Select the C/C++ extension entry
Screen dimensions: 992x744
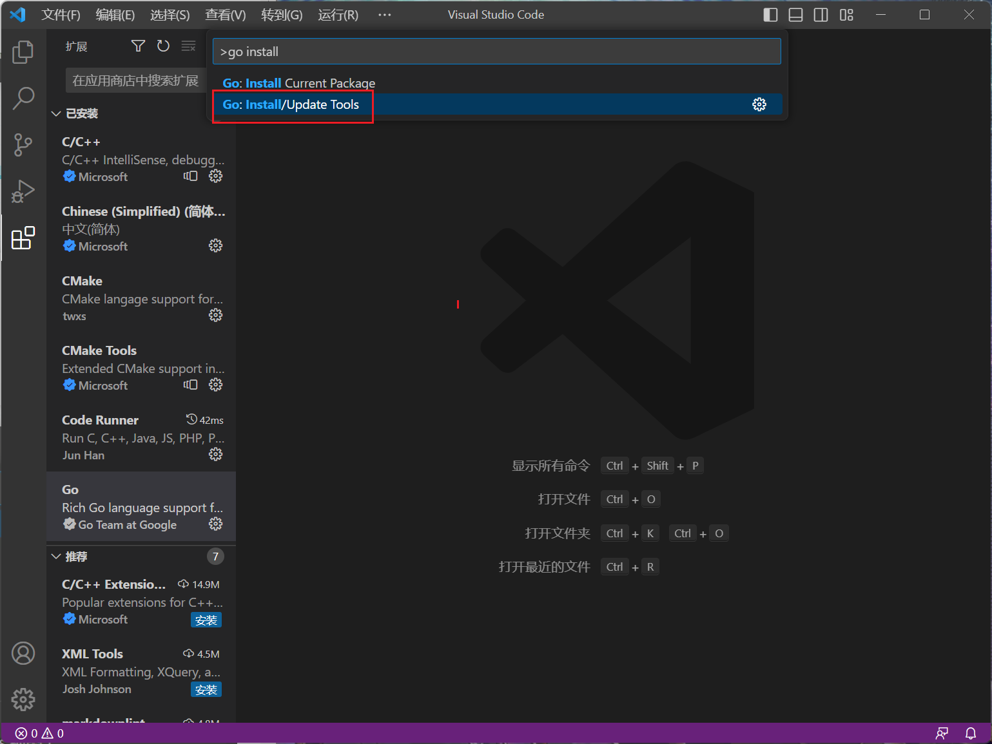pyautogui.click(x=141, y=158)
